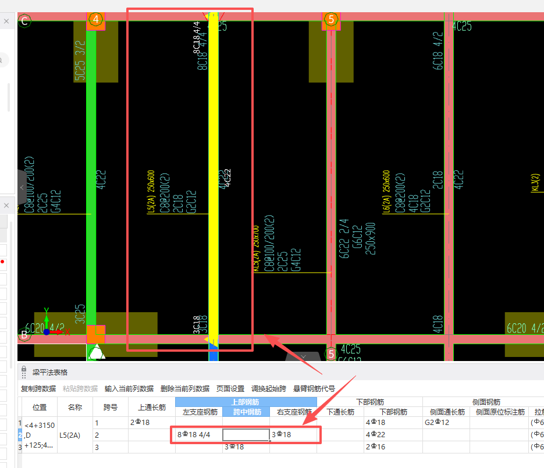This screenshot has height=468, width=544.
Task: Click the 5C25 3/2 rebar annotation
Action: pyautogui.click(x=80, y=60)
